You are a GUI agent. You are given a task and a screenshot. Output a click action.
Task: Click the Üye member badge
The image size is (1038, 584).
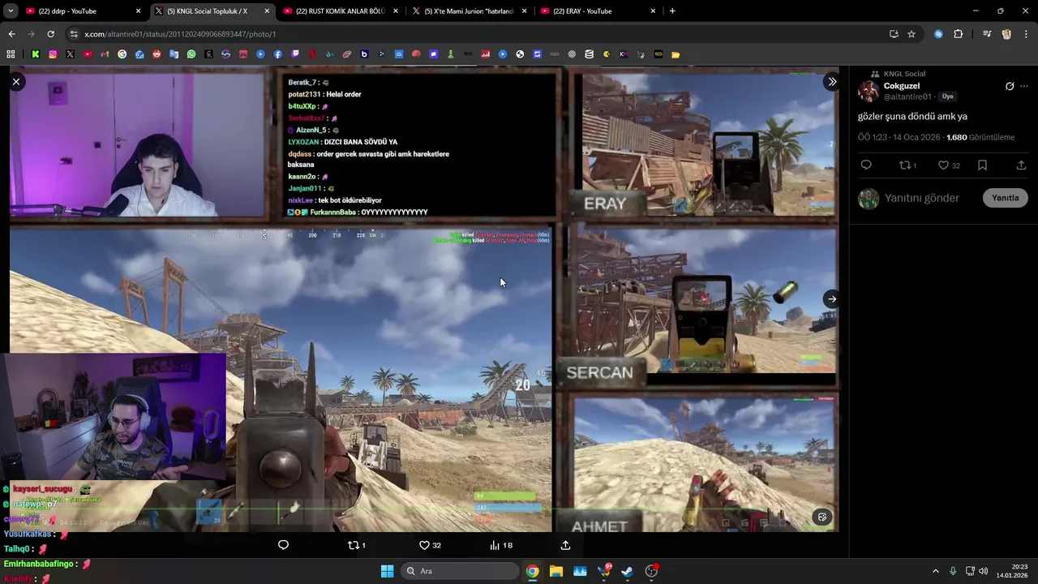(x=947, y=97)
